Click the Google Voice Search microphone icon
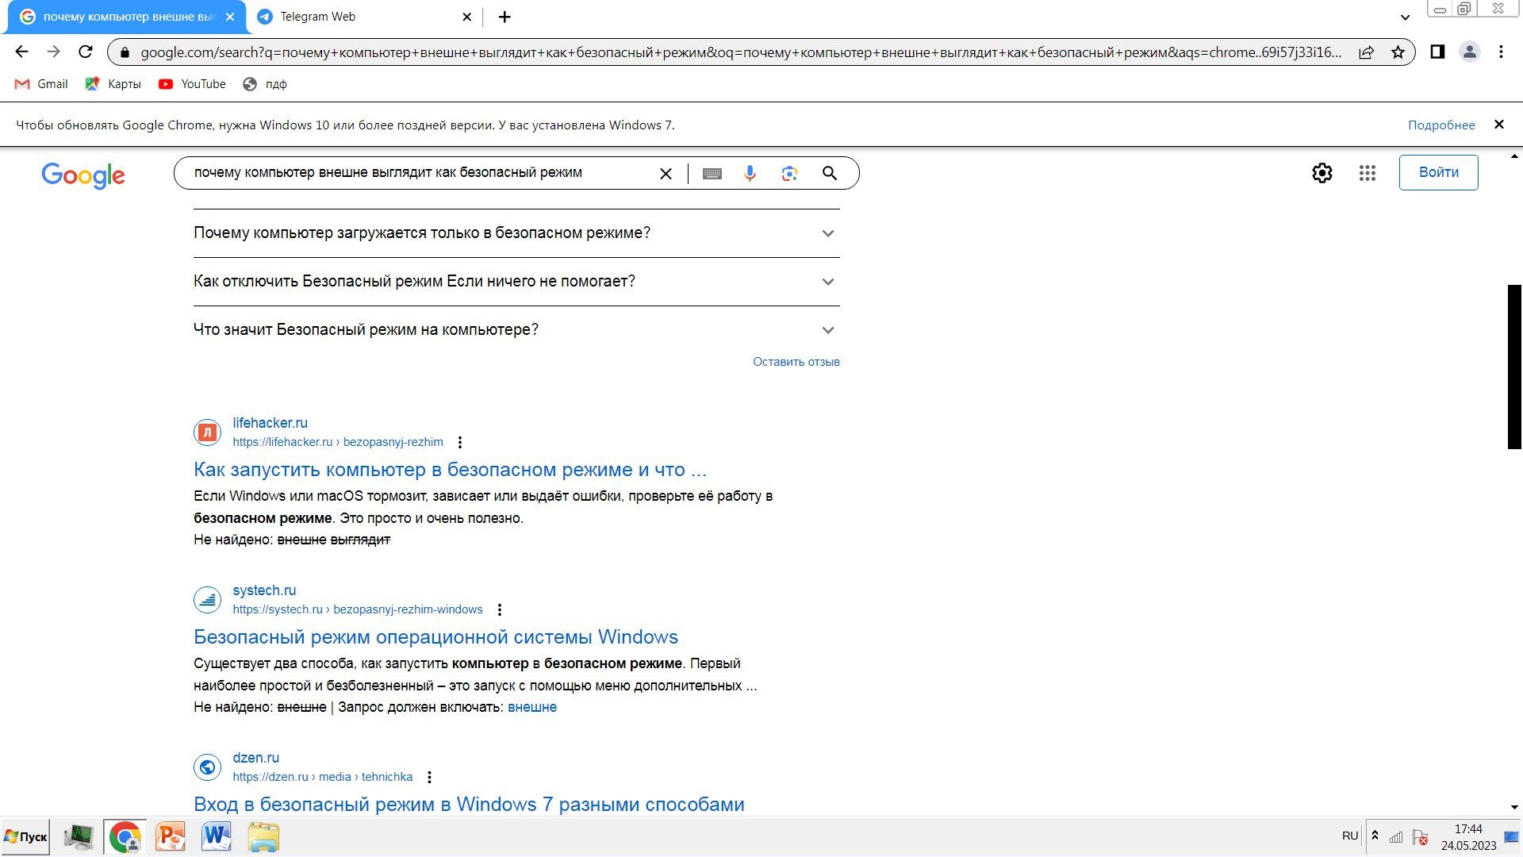The height and width of the screenshot is (857, 1523). [750, 171]
